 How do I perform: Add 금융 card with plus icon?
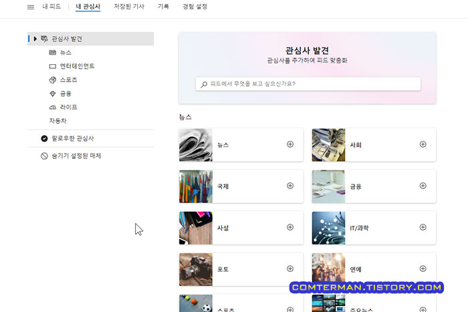click(423, 186)
